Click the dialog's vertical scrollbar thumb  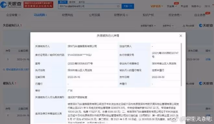(x=181, y=64)
